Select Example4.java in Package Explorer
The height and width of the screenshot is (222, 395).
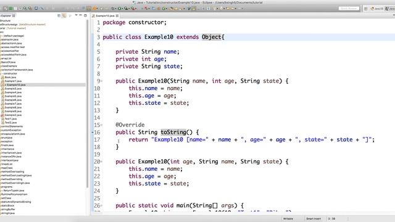click(x=13, y=92)
